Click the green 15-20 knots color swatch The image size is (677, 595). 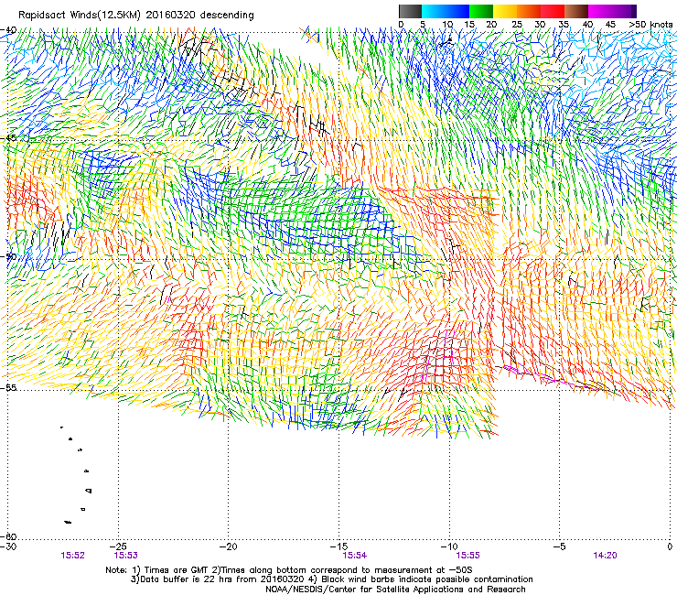481,11
